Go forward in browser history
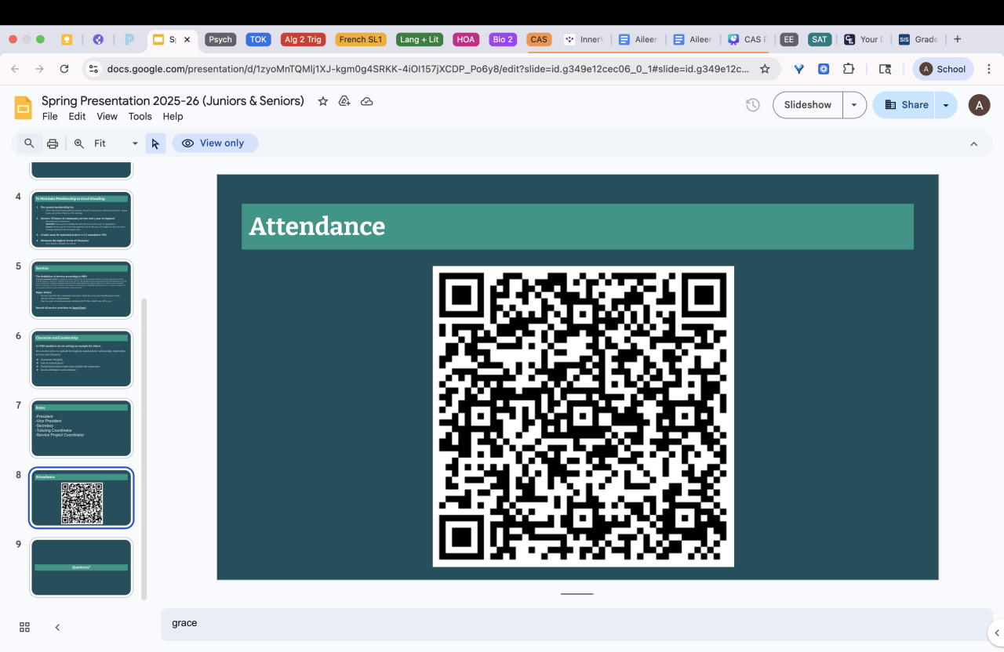Image resolution: width=1004 pixels, height=652 pixels. [39, 69]
